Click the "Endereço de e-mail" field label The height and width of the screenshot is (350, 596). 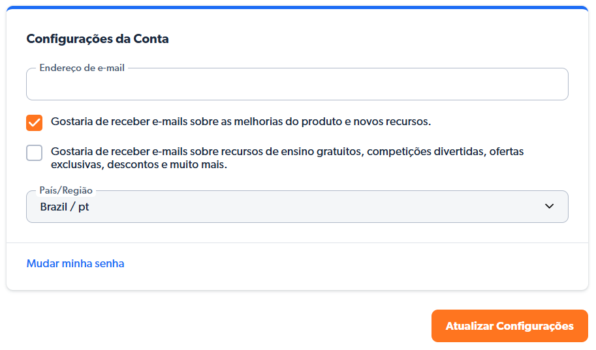tap(82, 68)
